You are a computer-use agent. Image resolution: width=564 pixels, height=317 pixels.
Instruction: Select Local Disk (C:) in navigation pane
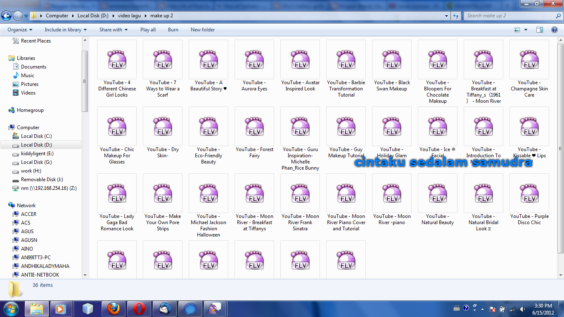click(36, 136)
